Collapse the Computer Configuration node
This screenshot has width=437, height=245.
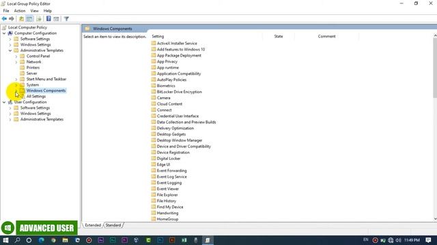[4, 33]
